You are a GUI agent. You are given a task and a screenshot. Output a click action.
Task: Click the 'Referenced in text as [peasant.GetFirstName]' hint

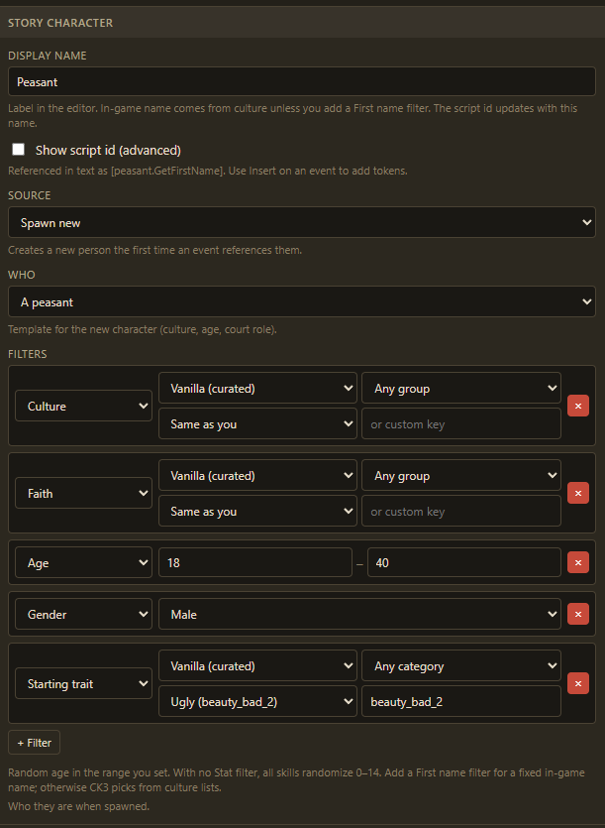click(x=207, y=171)
